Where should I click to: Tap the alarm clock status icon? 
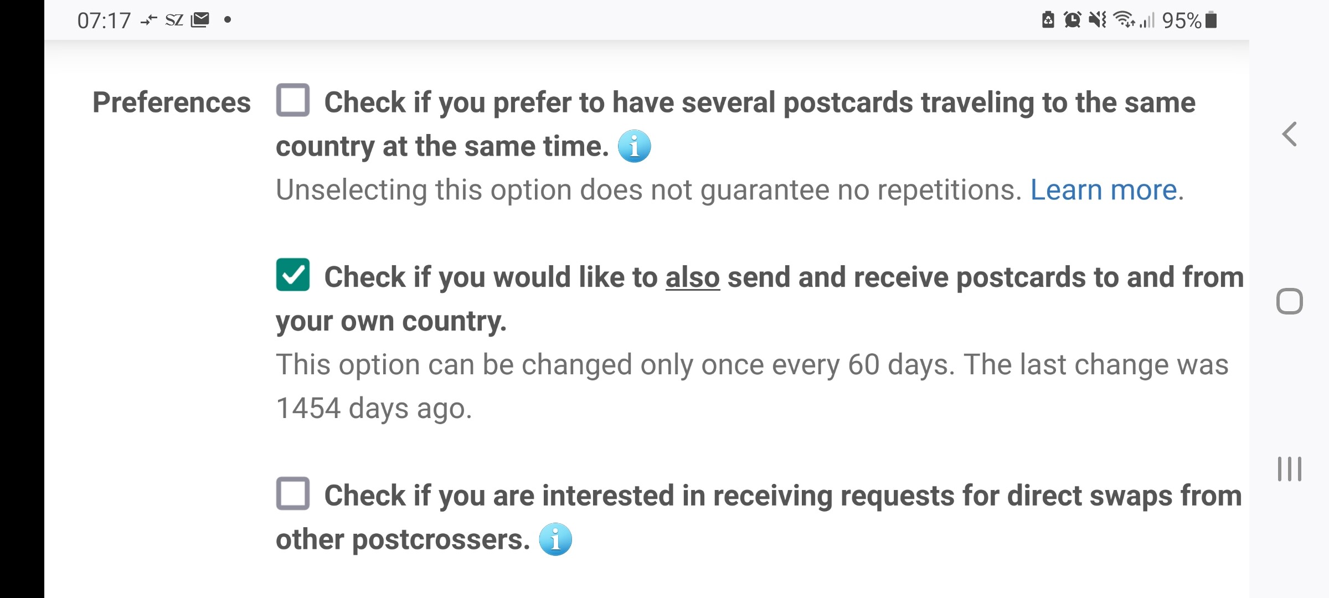(x=1073, y=20)
